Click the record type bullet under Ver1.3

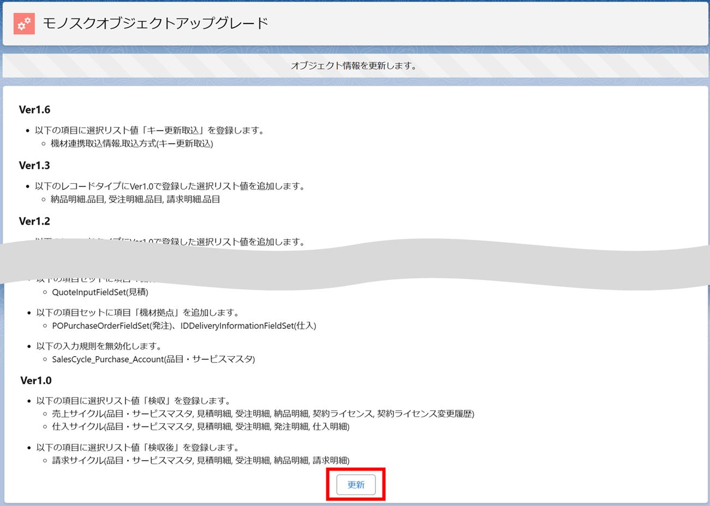click(x=170, y=186)
